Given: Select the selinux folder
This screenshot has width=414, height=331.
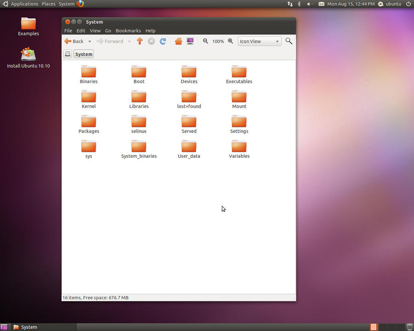Looking at the screenshot, I should point(139,124).
